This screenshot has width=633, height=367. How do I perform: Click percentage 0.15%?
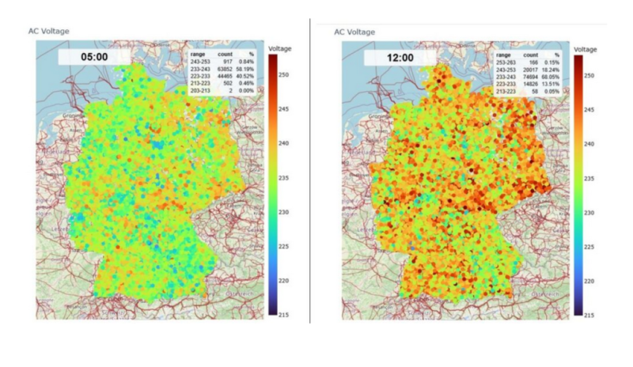(552, 62)
